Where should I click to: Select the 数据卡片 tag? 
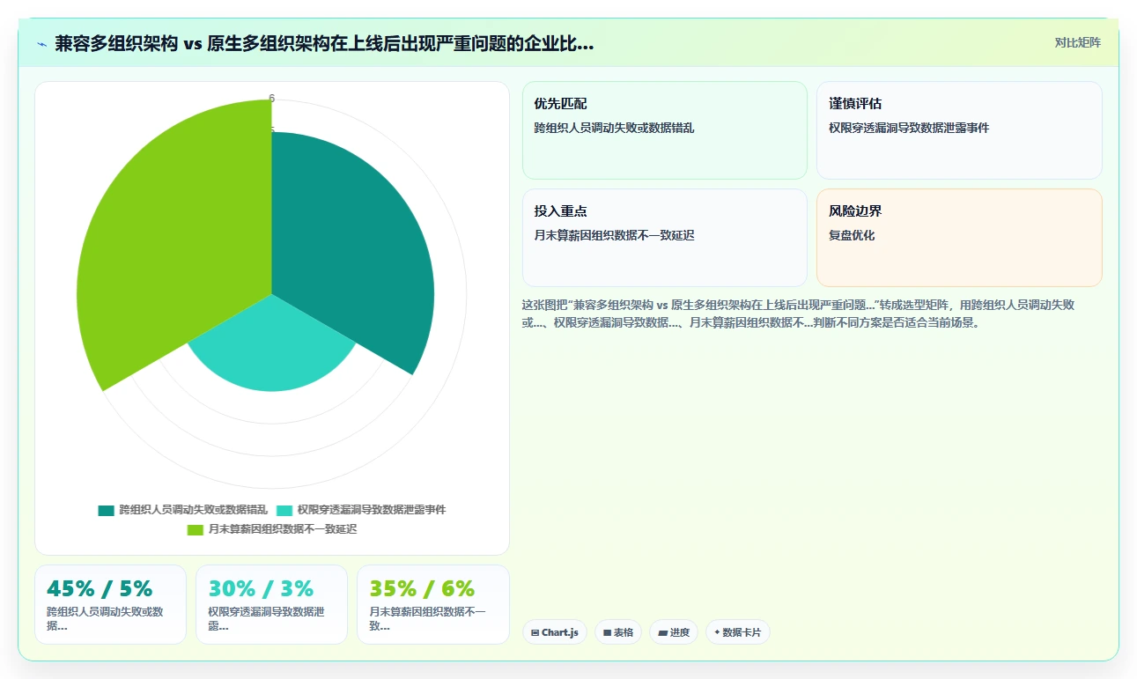[x=738, y=632]
